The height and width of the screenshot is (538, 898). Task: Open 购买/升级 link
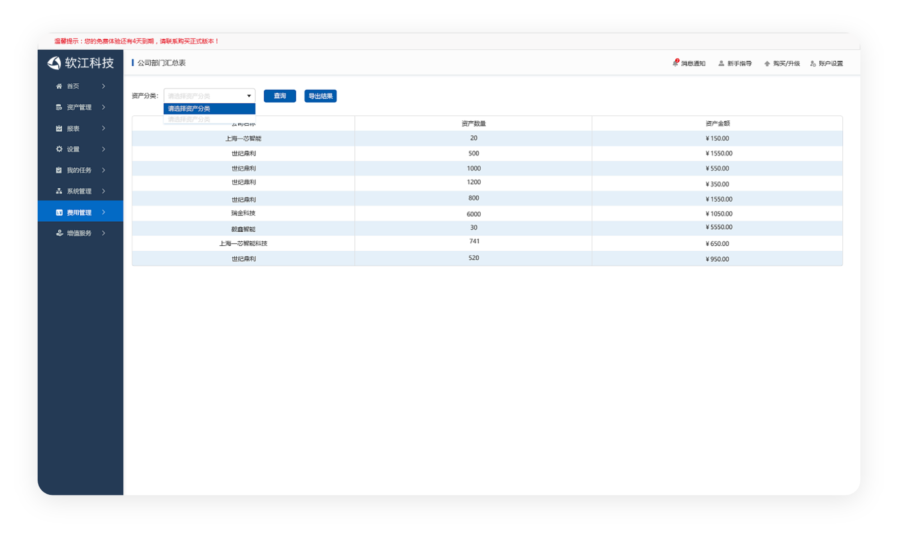[782, 63]
